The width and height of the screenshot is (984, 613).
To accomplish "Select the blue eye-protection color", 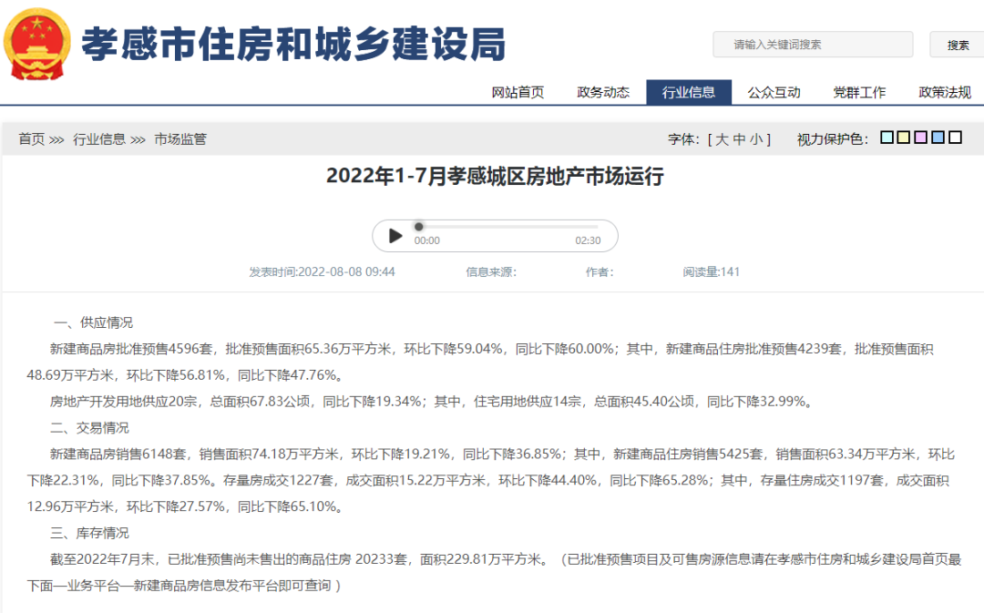I will (938, 138).
